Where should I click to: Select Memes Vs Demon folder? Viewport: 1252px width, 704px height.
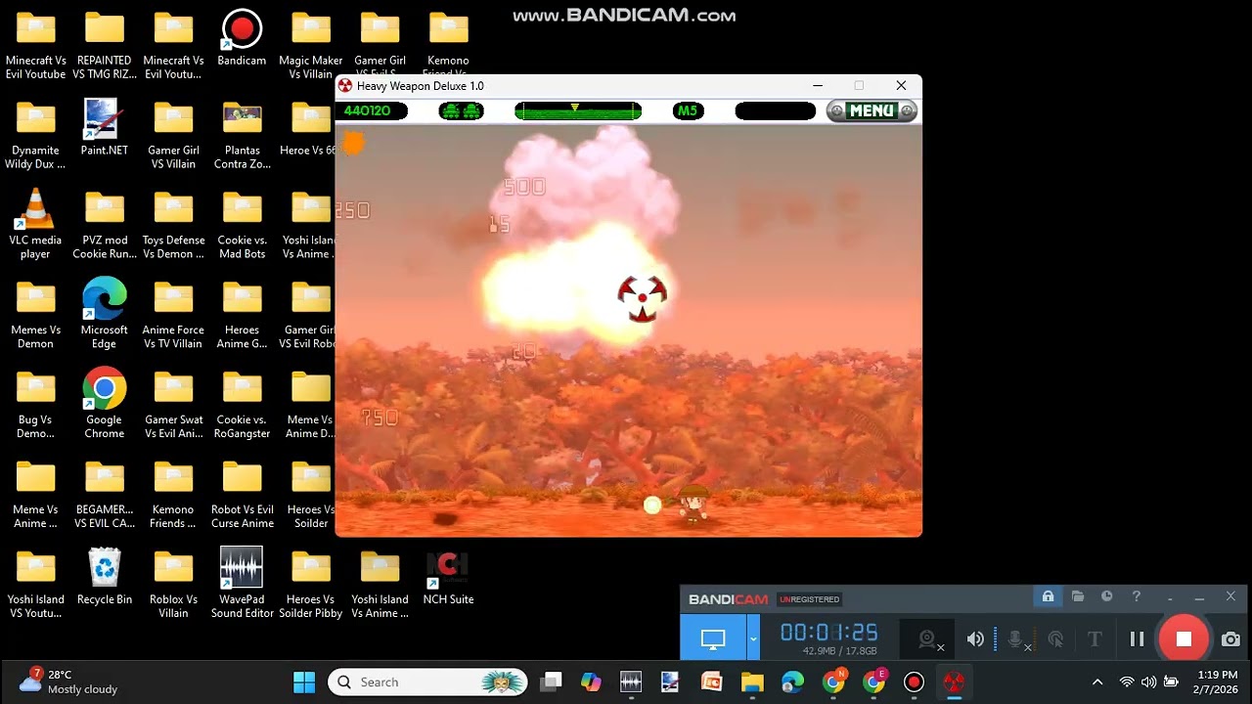(35, 313)
